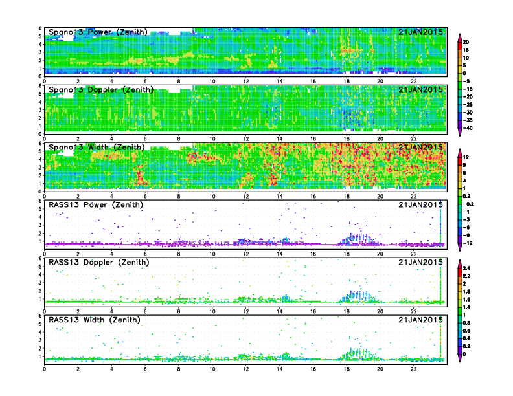Click x-axis tick 18 below the Spano13 Doppler panel
The width and height of the screenshot is (513, 396).
point(347,138)
